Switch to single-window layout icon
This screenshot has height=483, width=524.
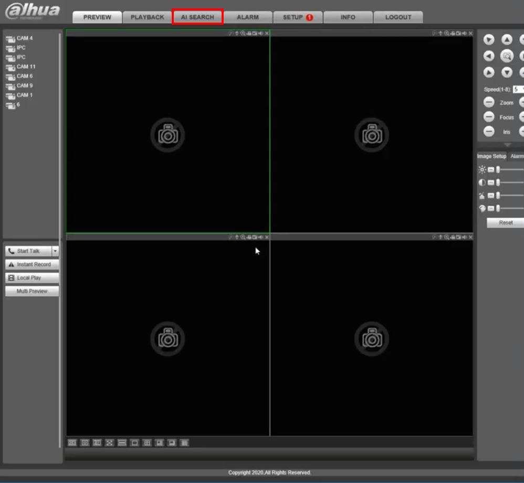pos(134,443)
